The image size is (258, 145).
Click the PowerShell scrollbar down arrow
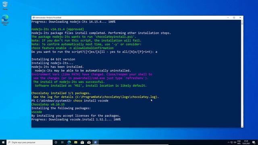[x=242, y=126]
